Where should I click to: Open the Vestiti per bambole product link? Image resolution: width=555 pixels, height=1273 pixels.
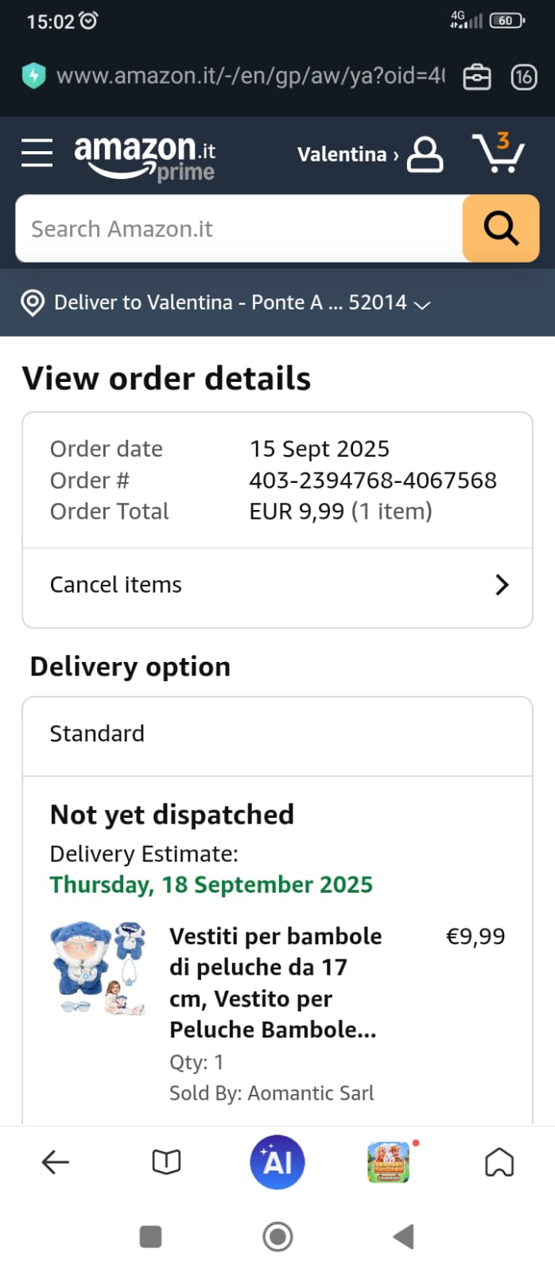point(275,983)
